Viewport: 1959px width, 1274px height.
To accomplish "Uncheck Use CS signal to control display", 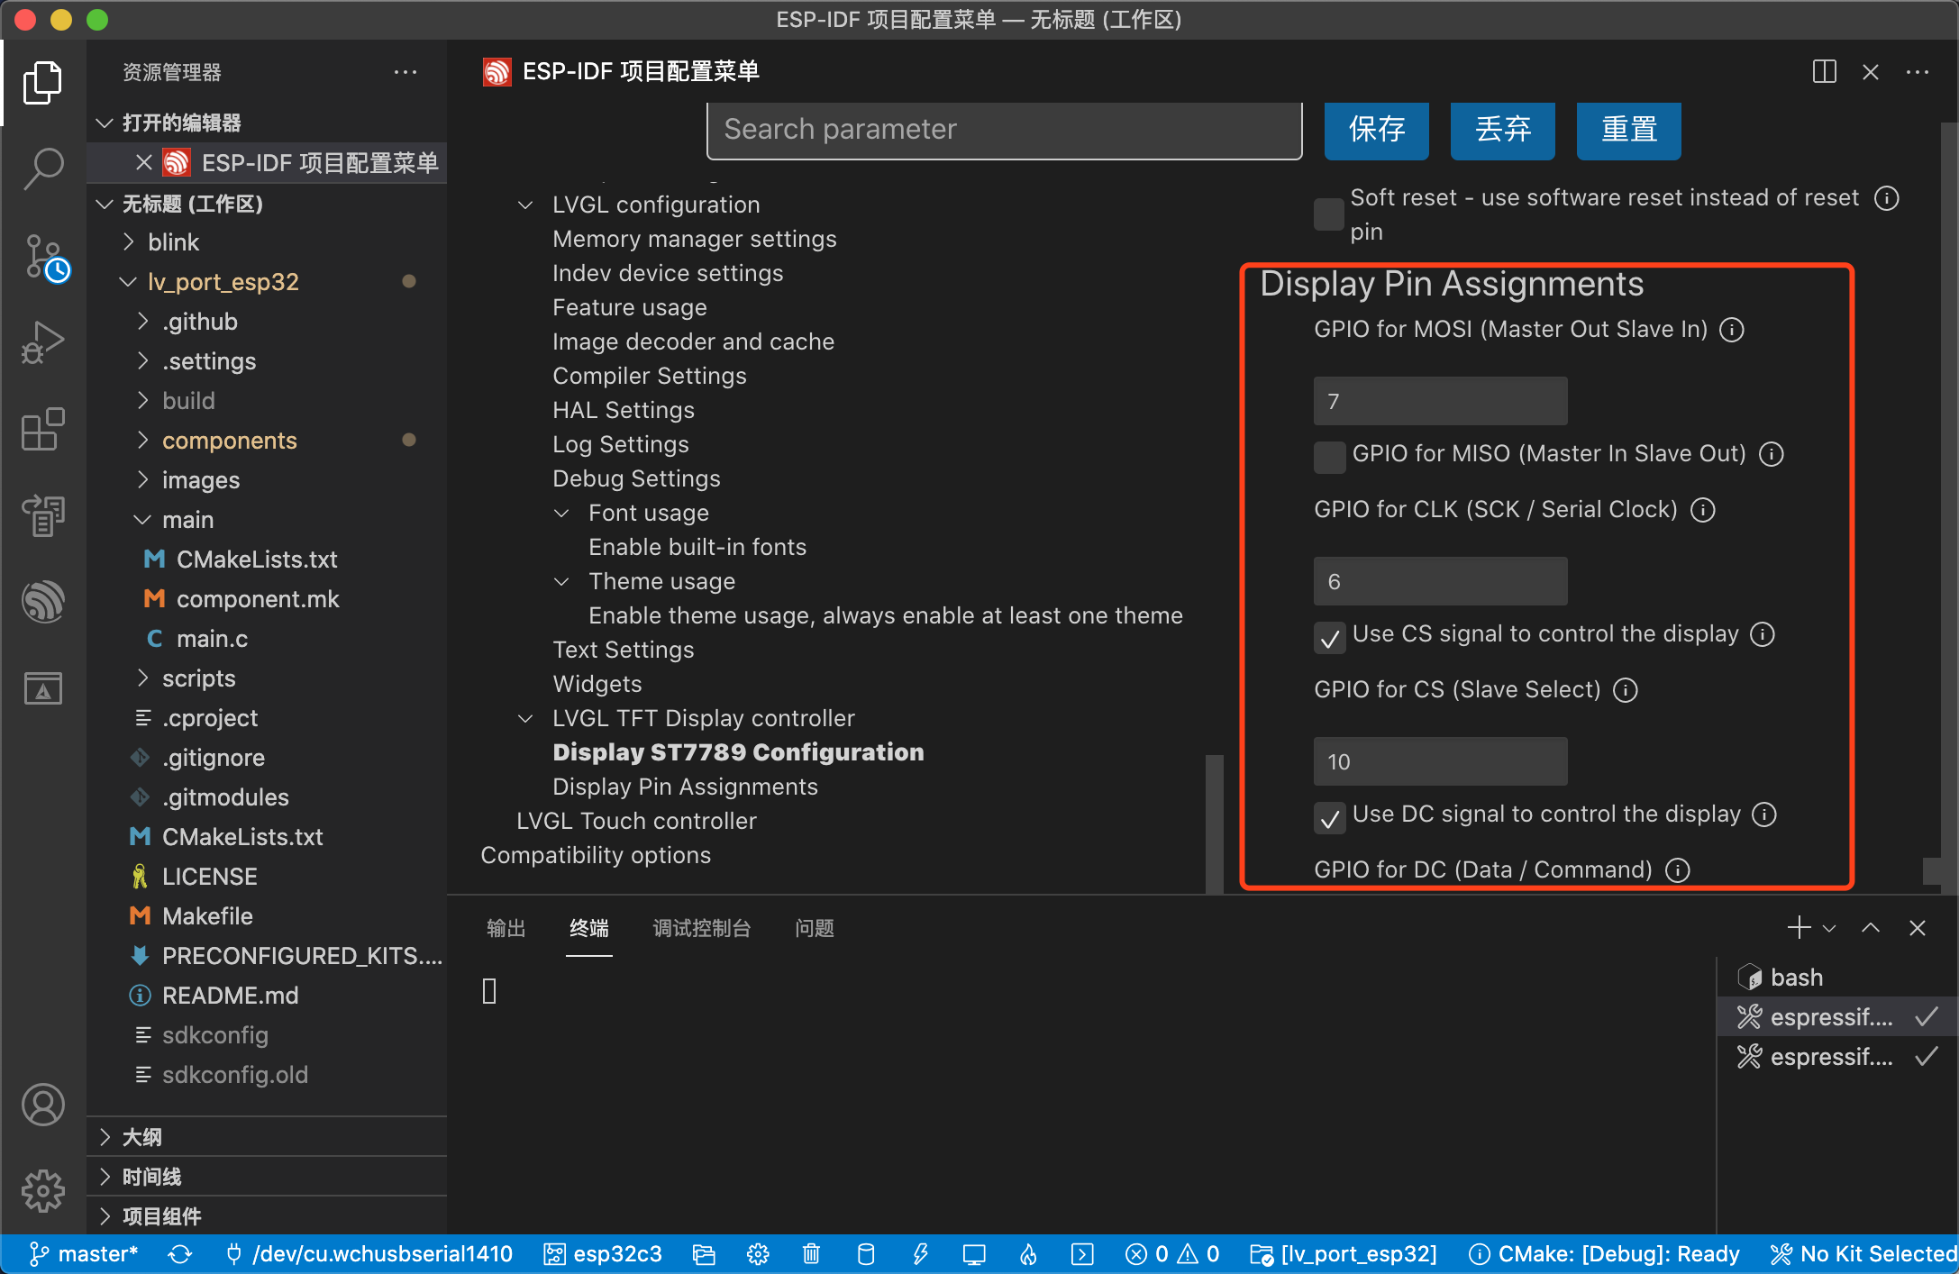I will 1329,638.
